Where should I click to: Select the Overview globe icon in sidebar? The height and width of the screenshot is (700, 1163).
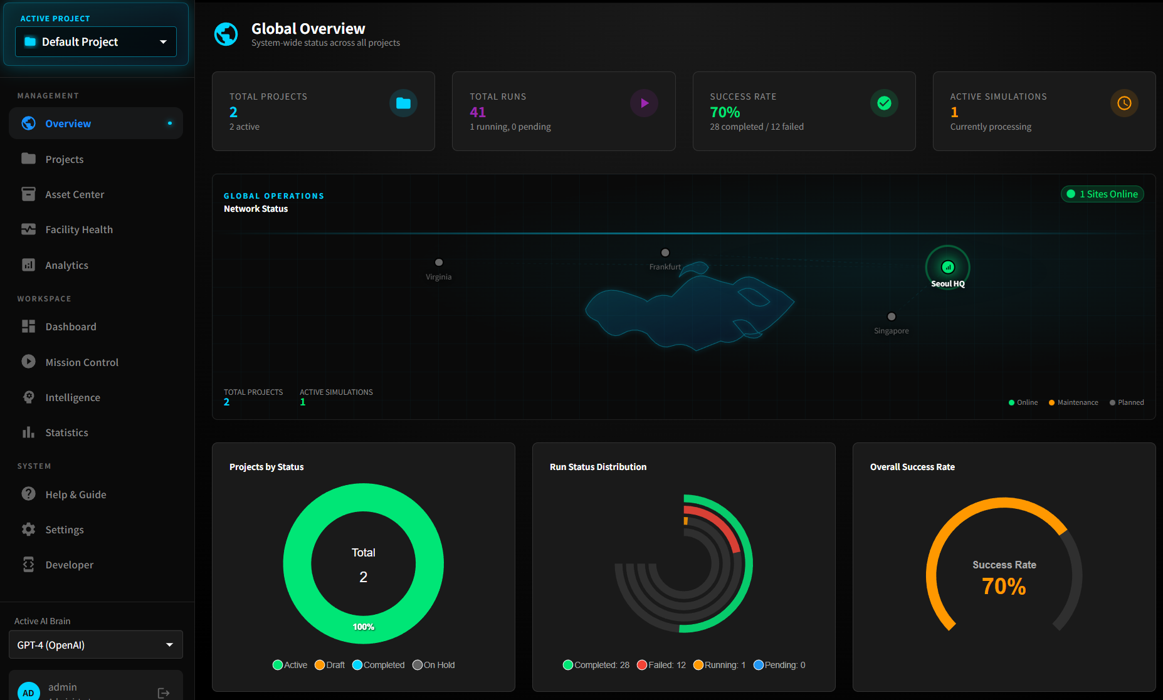point(29,123)
